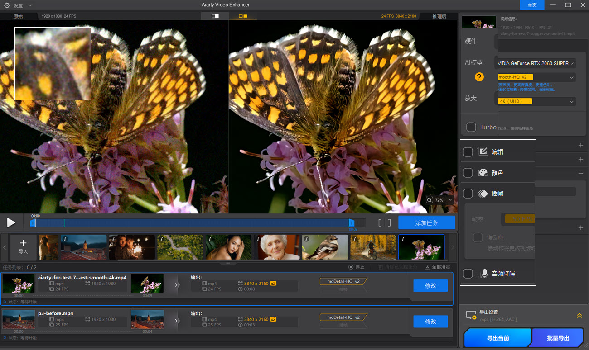Open the 4K (UHD) upscale dropdown
Screen dimensions: 589x350
tap(536, 101)
